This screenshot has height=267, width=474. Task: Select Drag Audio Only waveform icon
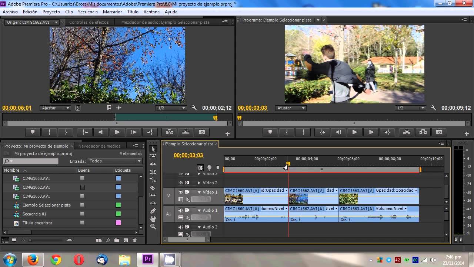click(x=118, y=108)
